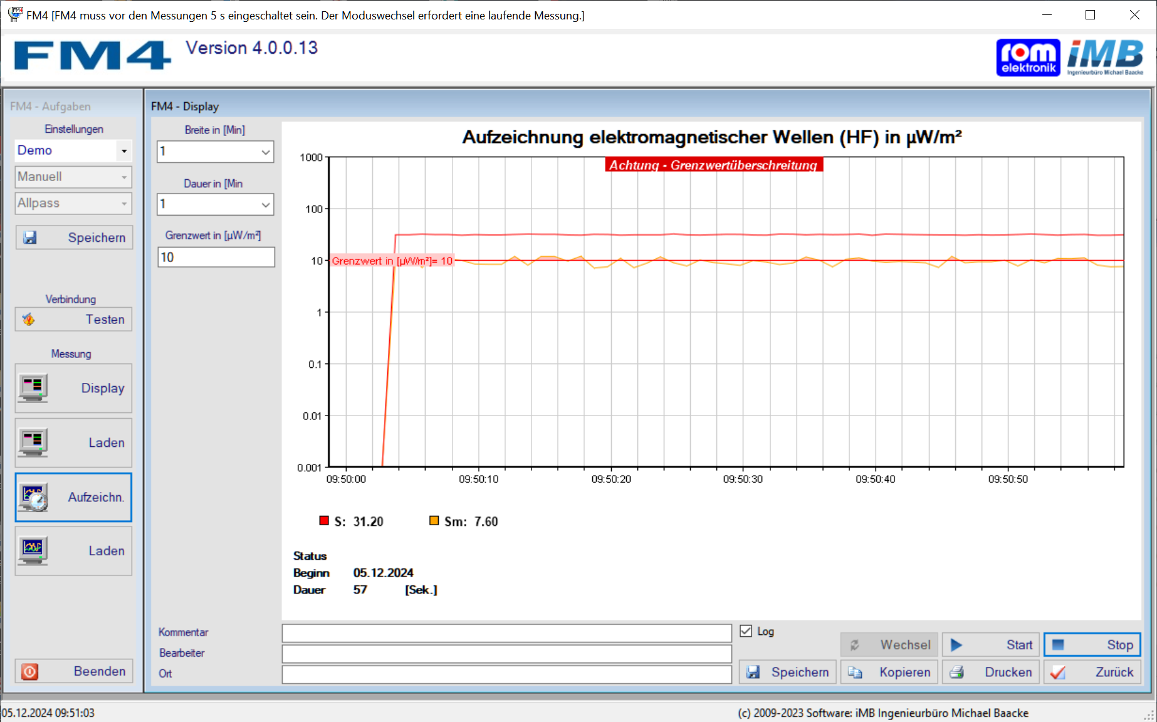Screen dimensions: 1157x722
Task: Click the Wechsel mode button
Action: 889,645
